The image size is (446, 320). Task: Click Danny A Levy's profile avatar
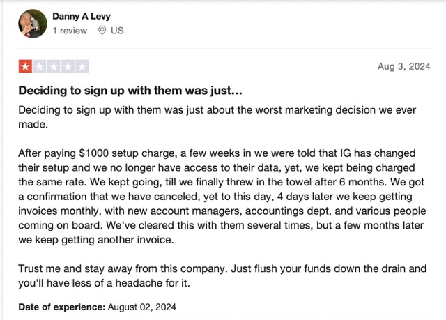(x=33, y=24)
